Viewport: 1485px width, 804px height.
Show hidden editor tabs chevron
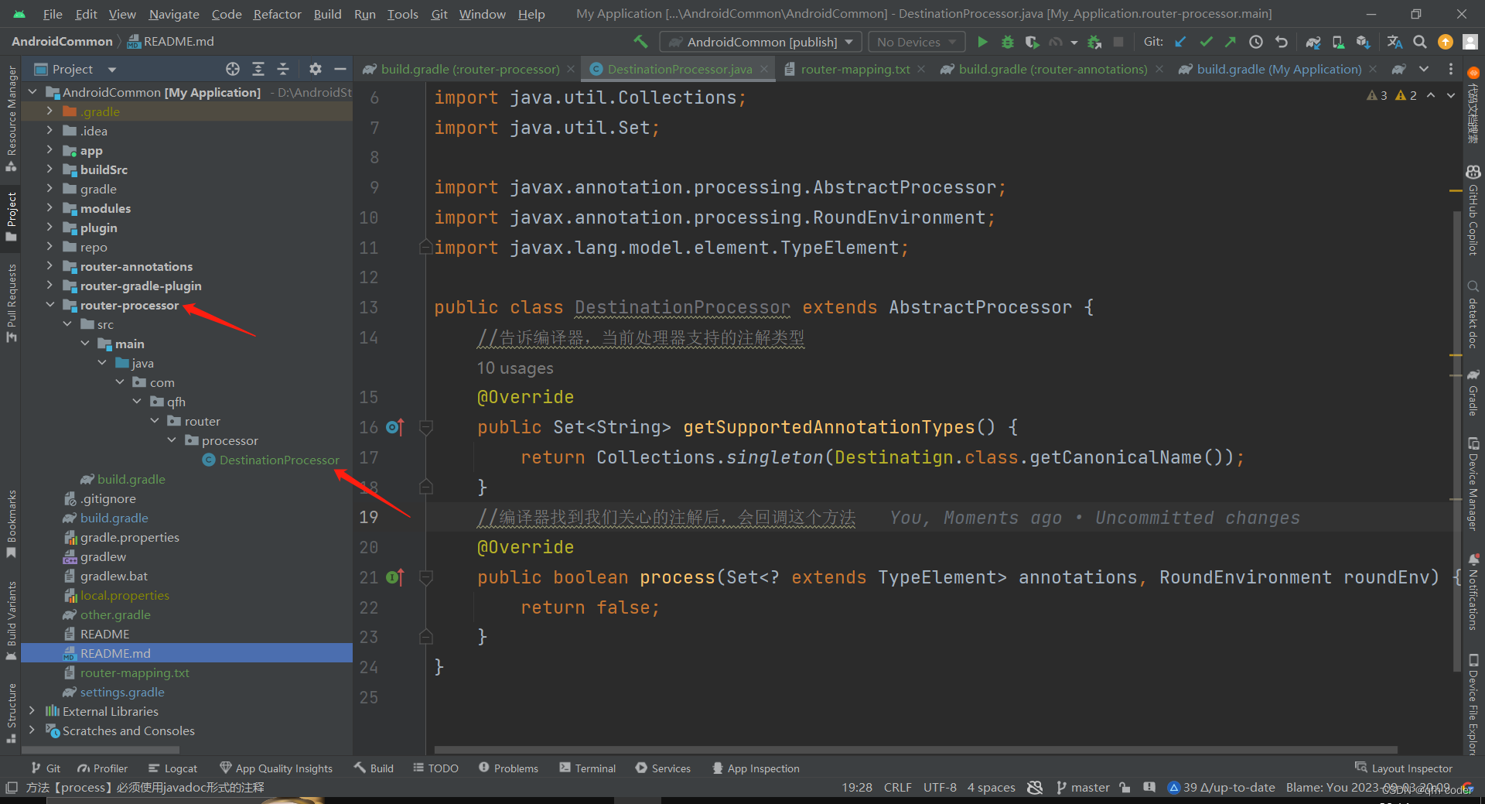1424,69
